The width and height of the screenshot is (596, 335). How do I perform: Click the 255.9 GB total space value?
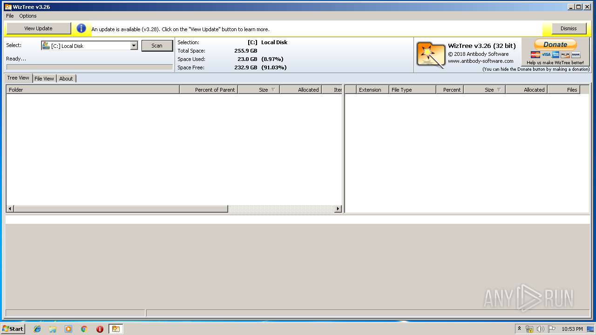[246, 51]
